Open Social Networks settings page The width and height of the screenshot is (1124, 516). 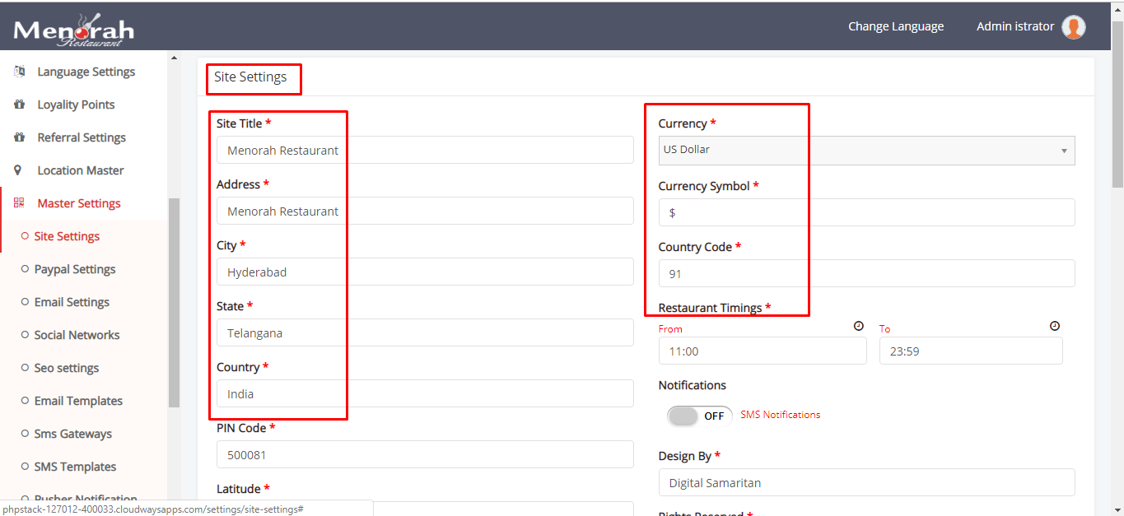tap(77, 335)
